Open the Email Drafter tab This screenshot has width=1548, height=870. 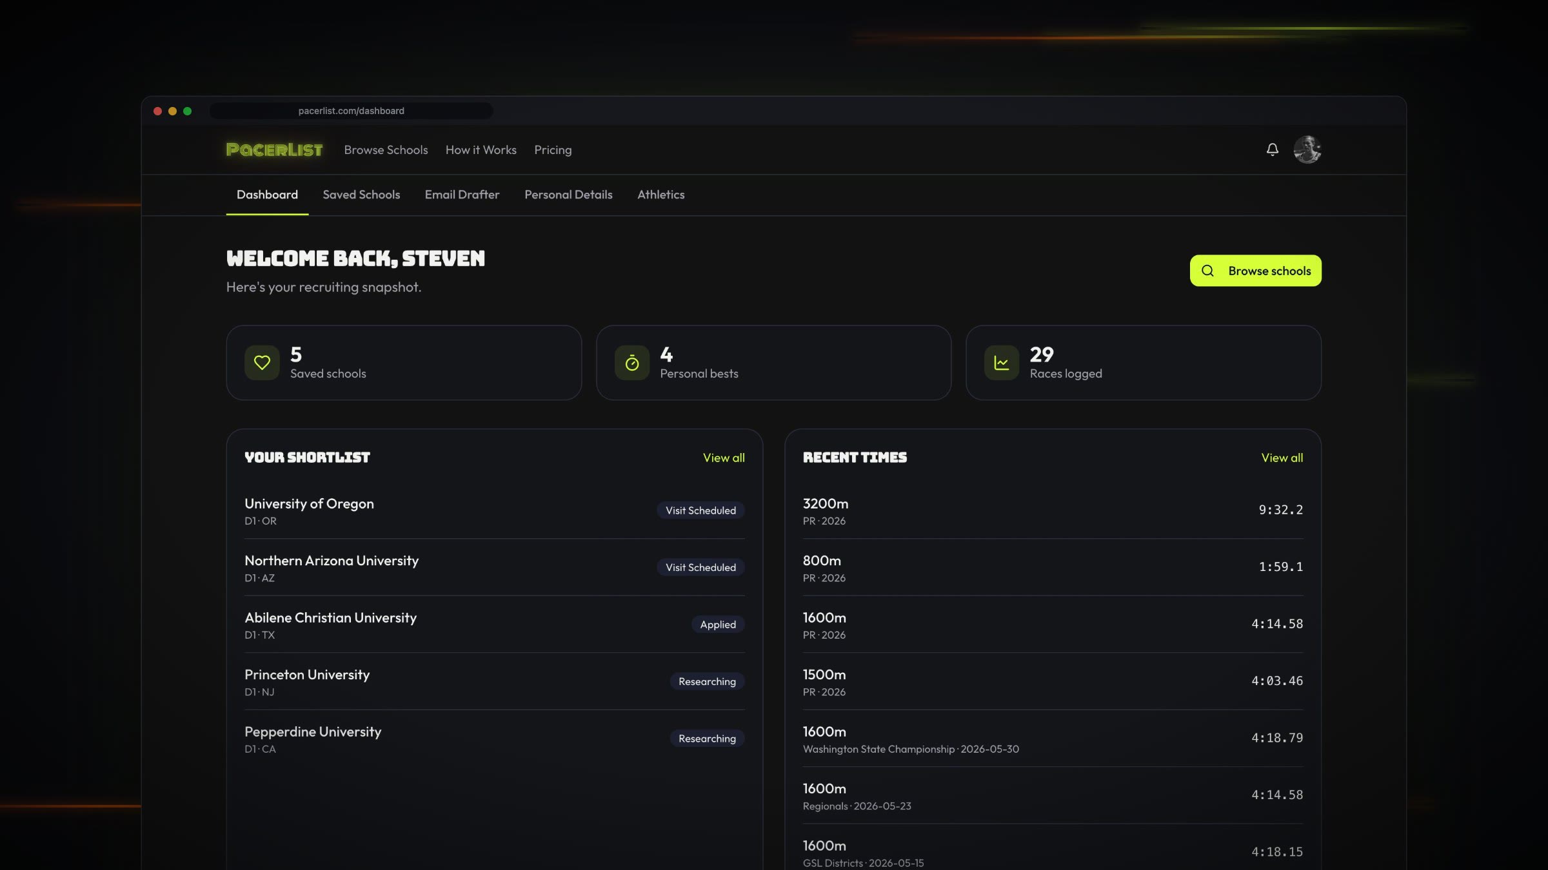[x=462, y=195]
